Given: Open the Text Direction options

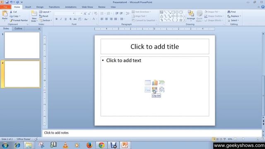Looking at the screenshot, I should [x=141, y=12].
